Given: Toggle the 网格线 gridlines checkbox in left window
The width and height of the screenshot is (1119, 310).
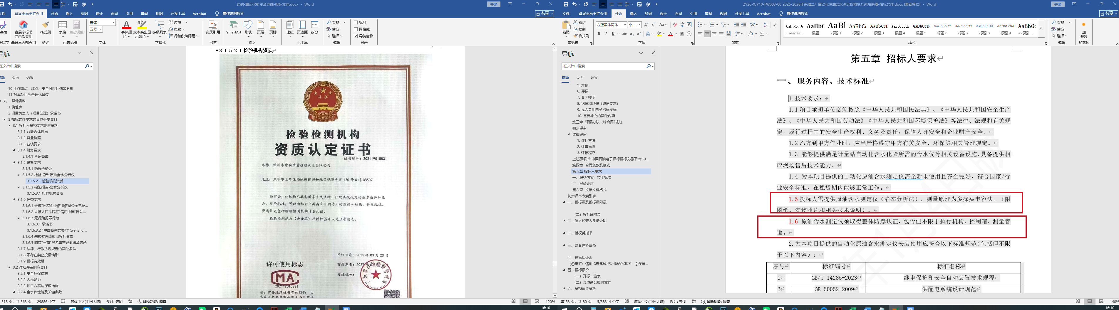Looking at the screenshot, I should tap(356, 29).
